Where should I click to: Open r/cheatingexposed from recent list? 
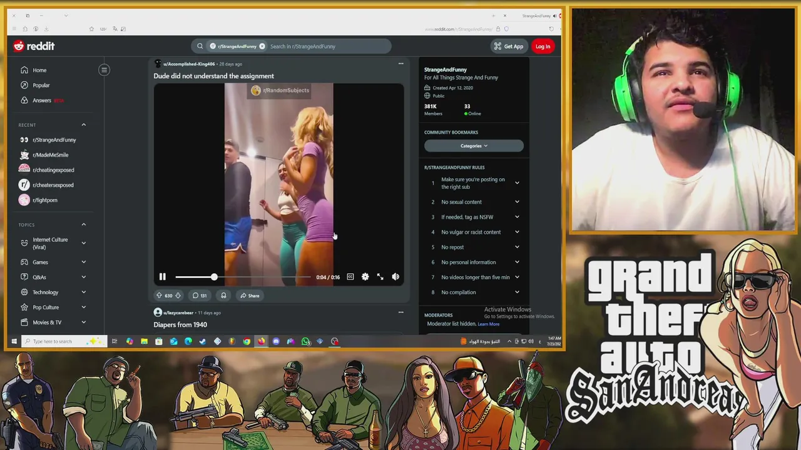pyautogui.click(x=53, y=170)
